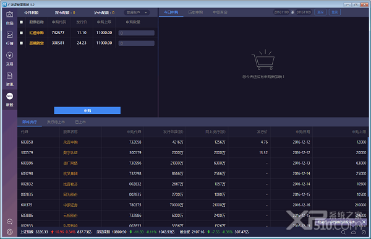Click the round gauge icon in status bar

point(364,232)
